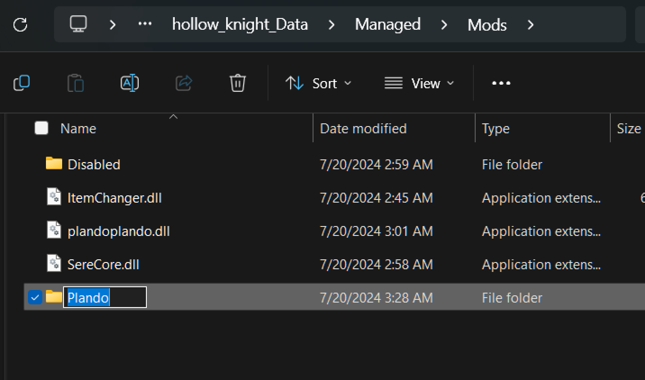Expand chevron after Mods

coord(531,25)
